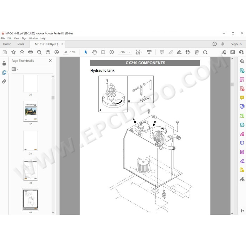Open the Attachments paperclip panel
The image size is (246, 246).
tap(4, 82)
